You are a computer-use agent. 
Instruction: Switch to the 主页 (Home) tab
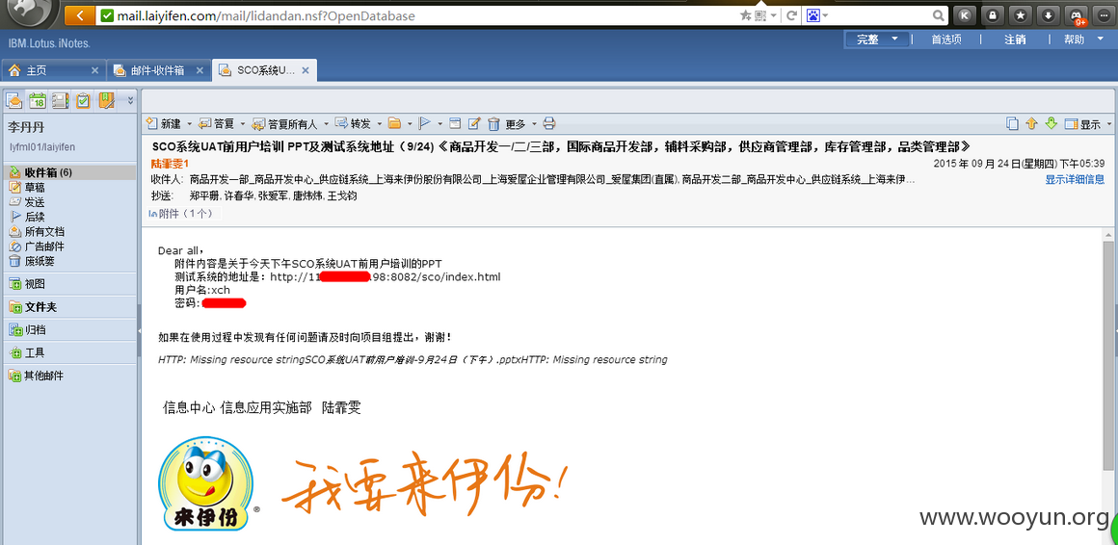[x=36, y=70]
